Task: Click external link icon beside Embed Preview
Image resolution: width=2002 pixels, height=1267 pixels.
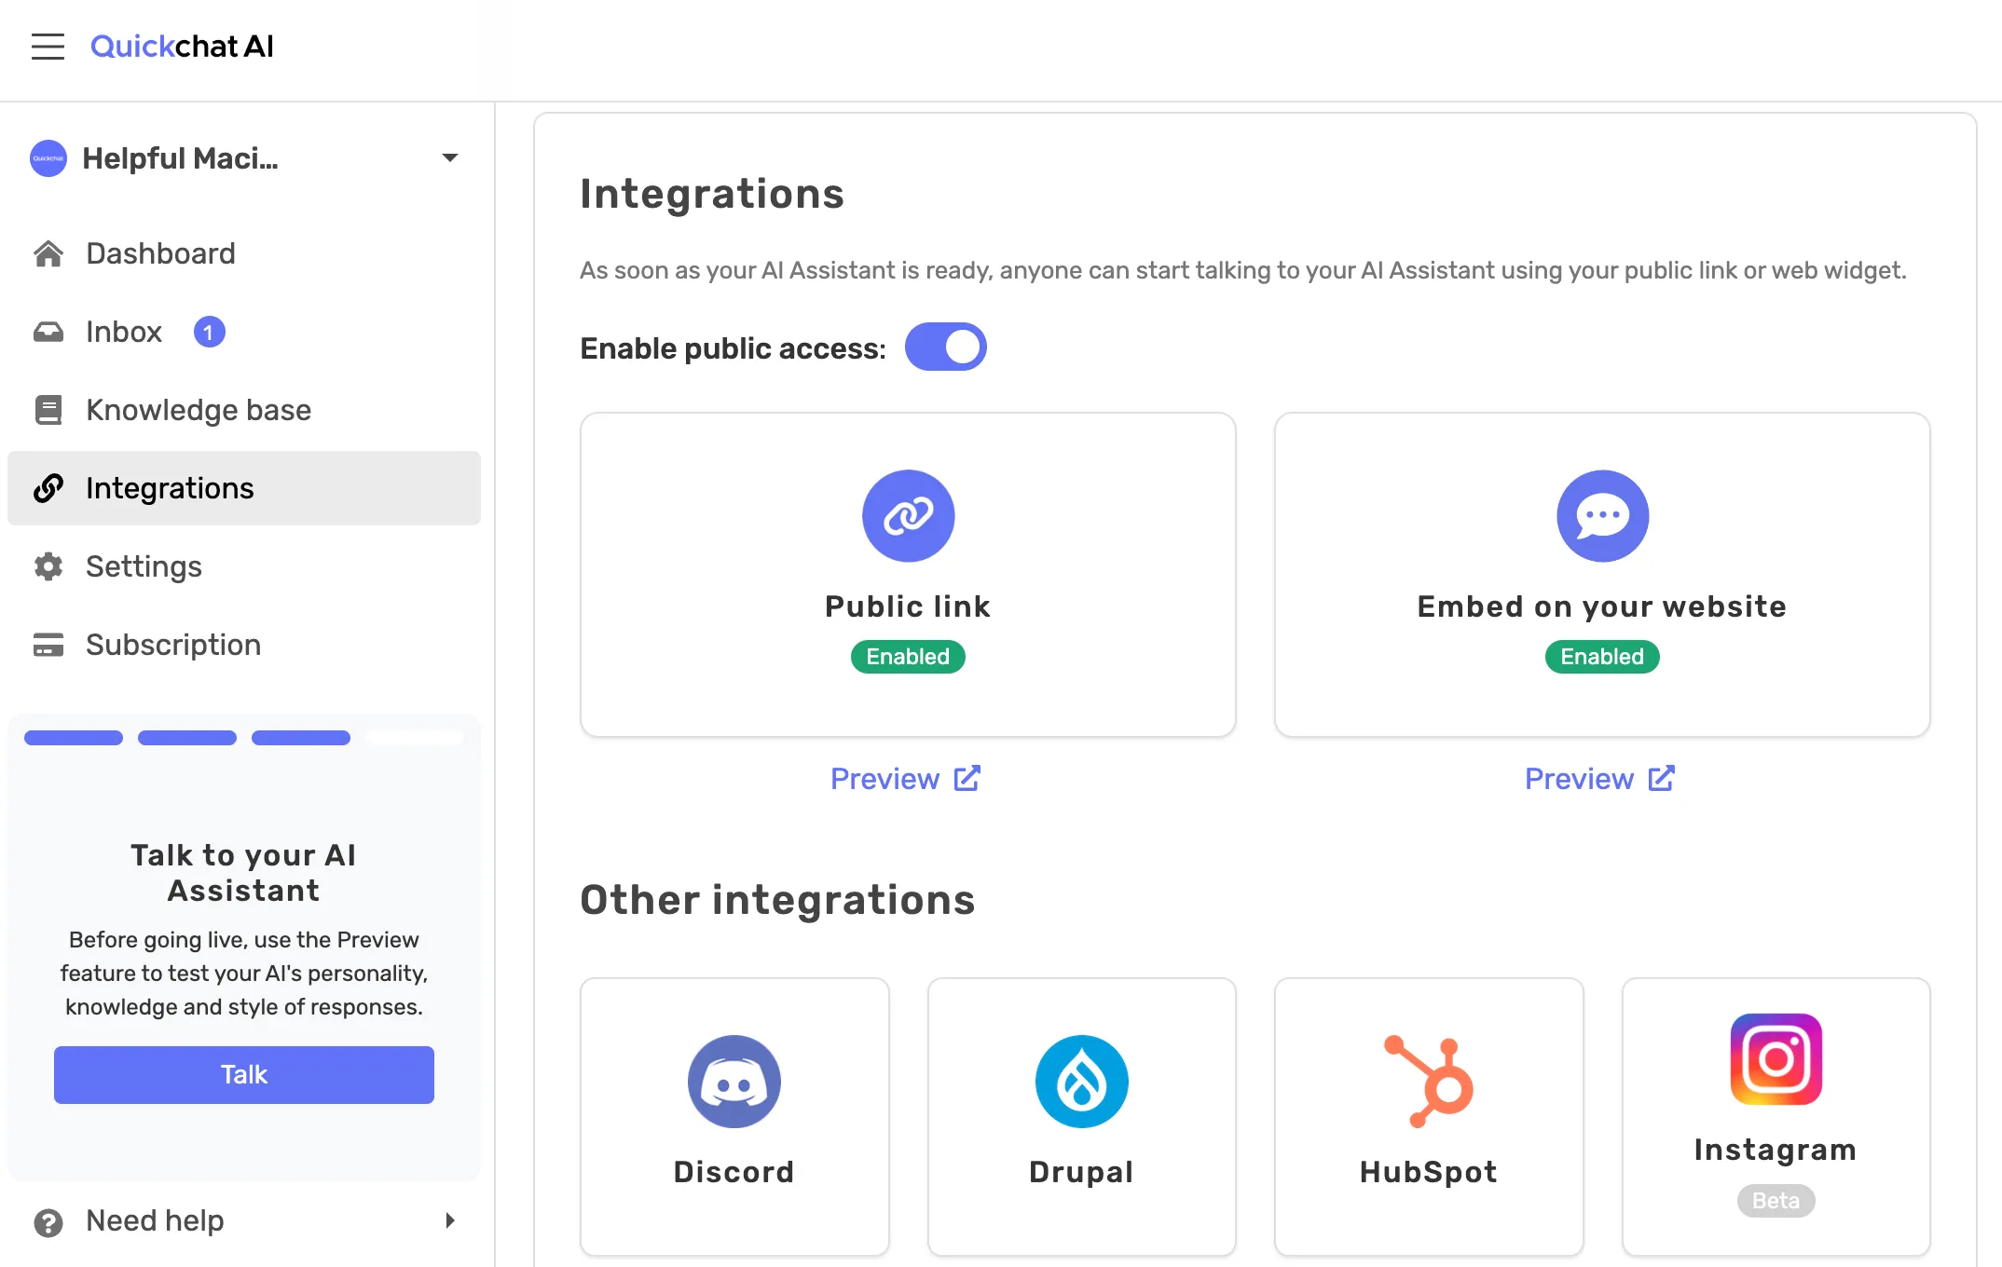Action: (1661, 778)
